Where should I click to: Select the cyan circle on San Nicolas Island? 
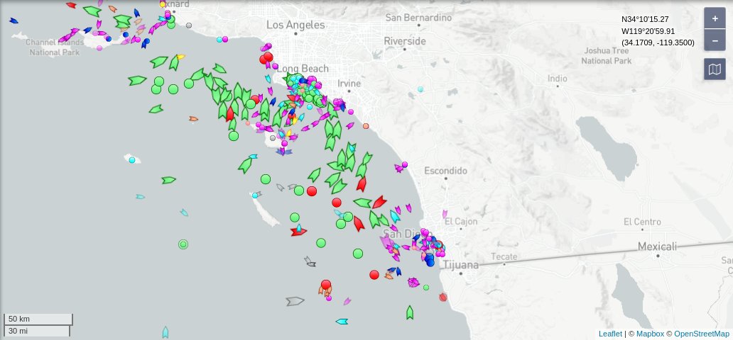(132, 160)
